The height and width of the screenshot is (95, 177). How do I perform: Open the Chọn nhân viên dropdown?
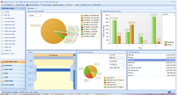point(117,68)
